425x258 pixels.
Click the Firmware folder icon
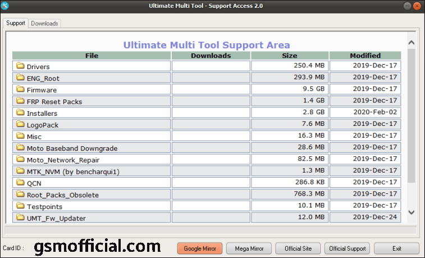20,89
